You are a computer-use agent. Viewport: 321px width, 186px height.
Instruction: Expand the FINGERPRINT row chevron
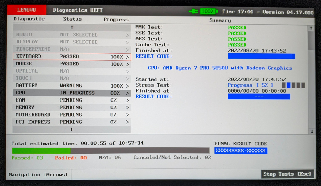click(127, 50)
